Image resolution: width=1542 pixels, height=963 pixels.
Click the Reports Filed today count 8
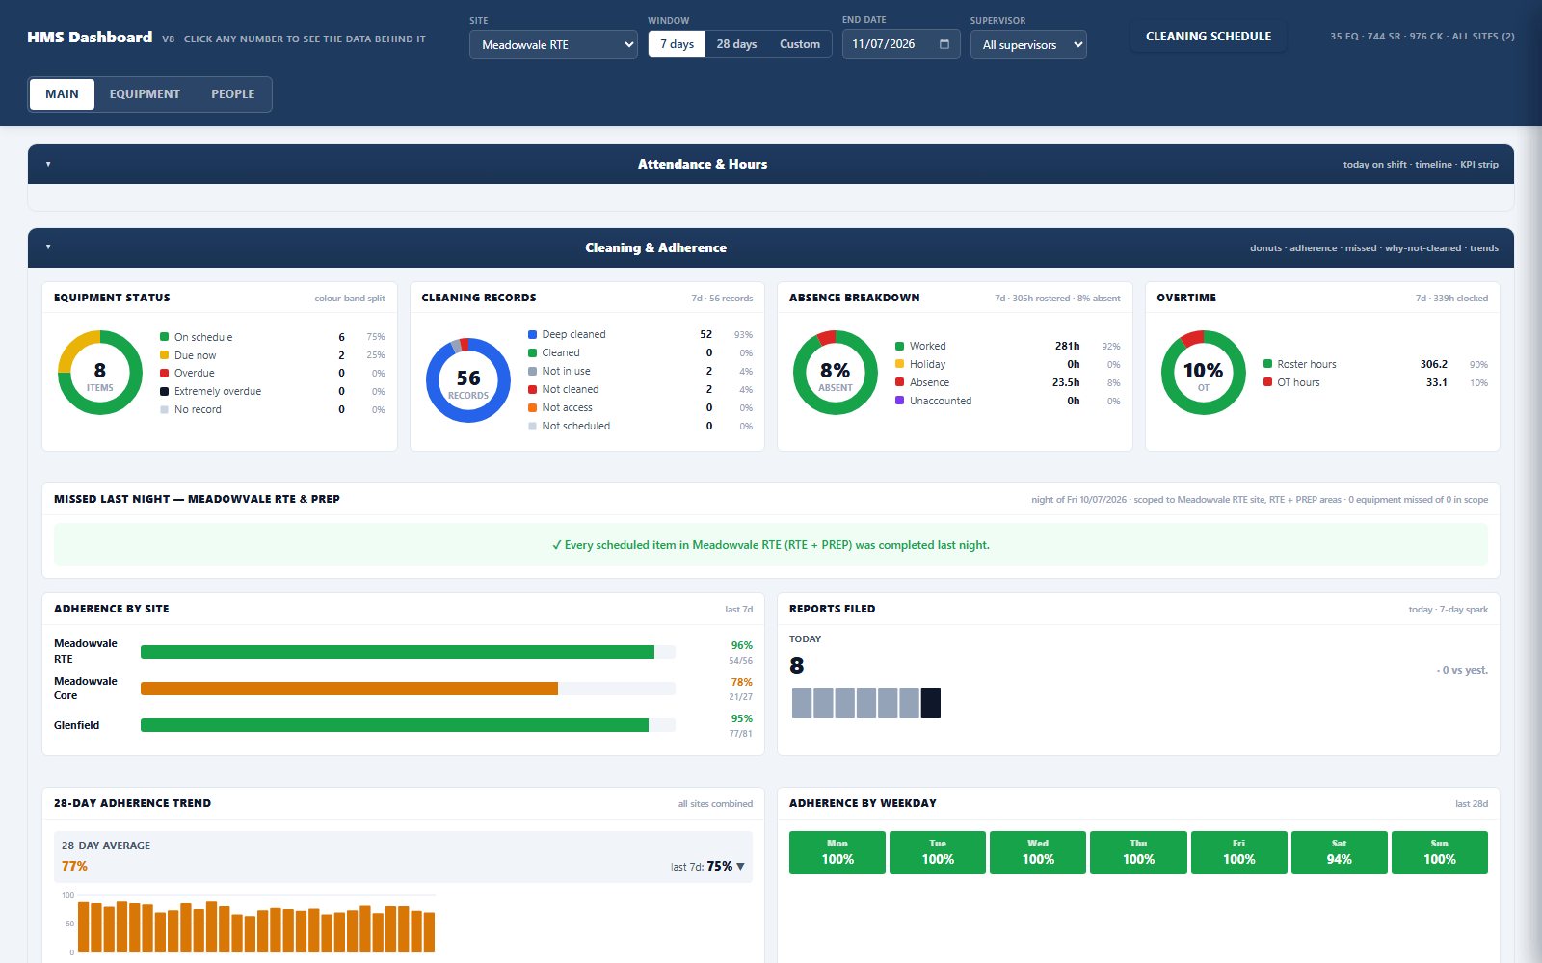point(797,665)
